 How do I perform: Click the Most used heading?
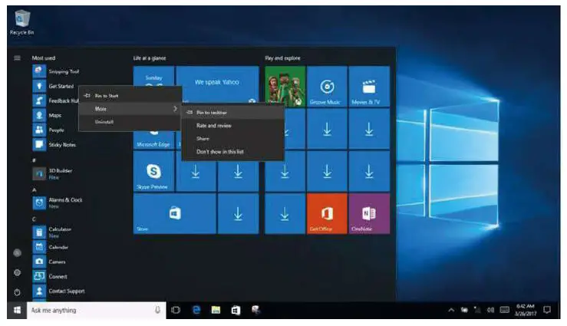(x=44, y=58)
